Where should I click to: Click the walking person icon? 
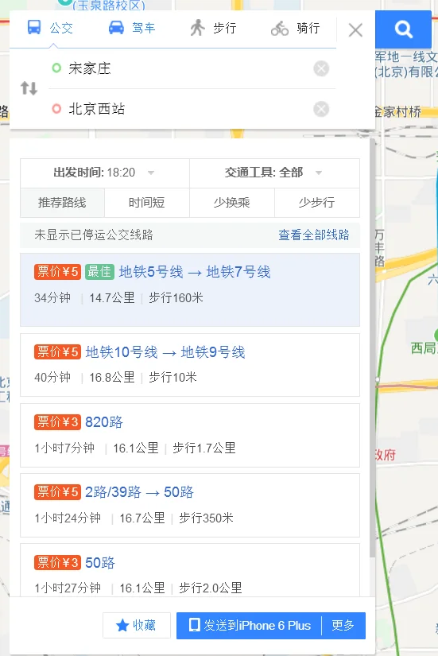tap(197, 28)
